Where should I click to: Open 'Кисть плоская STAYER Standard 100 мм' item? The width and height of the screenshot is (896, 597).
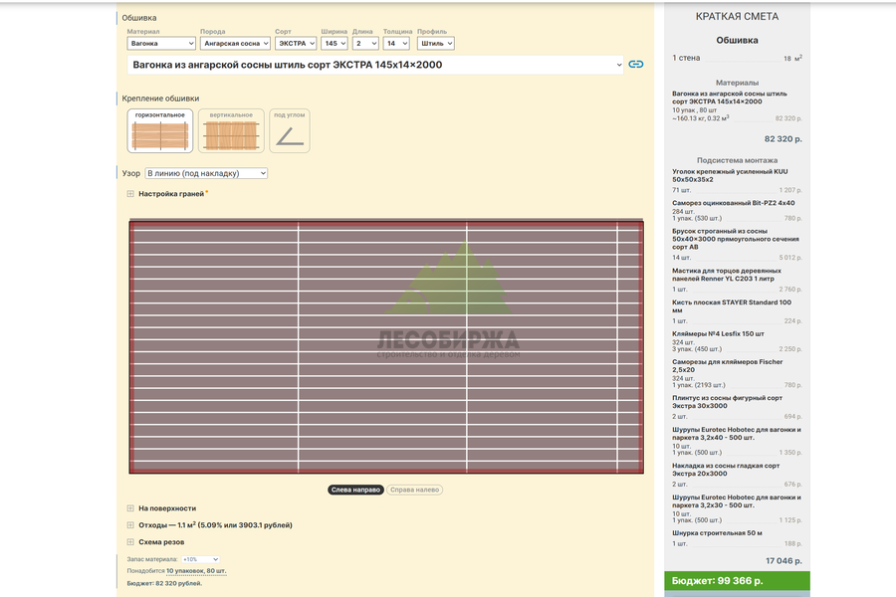[732, 306]
